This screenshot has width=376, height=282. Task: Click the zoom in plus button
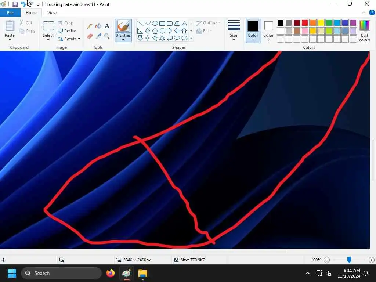click(x=372, y=260)
